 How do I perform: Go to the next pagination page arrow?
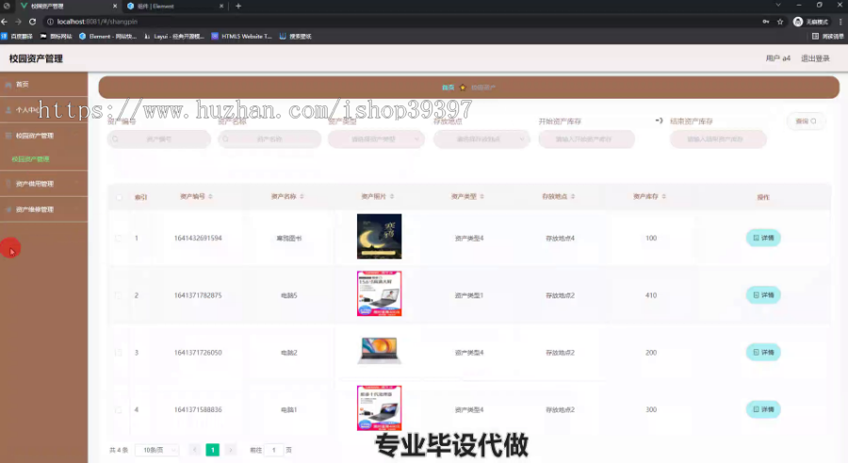(x=231, y=450)
